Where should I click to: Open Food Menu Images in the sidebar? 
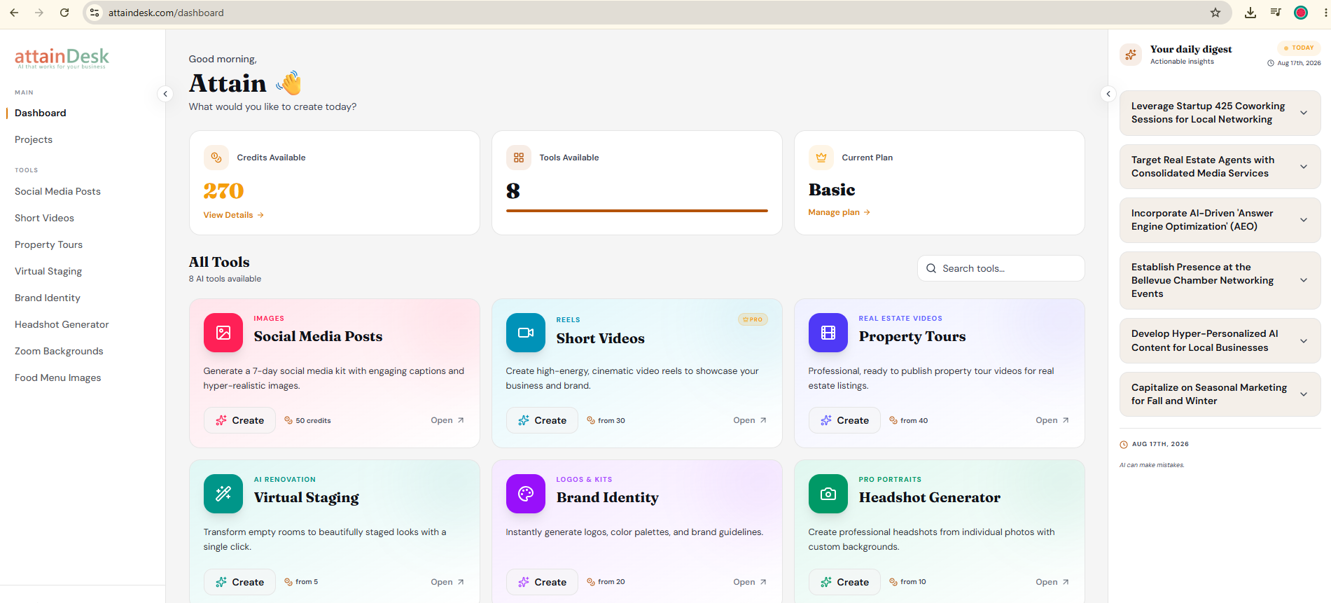[x=57, y=377]
